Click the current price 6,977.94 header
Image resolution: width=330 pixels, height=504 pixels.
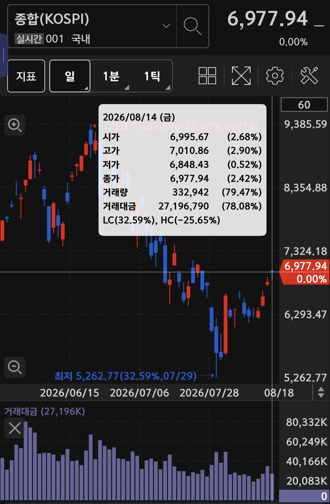268,19
